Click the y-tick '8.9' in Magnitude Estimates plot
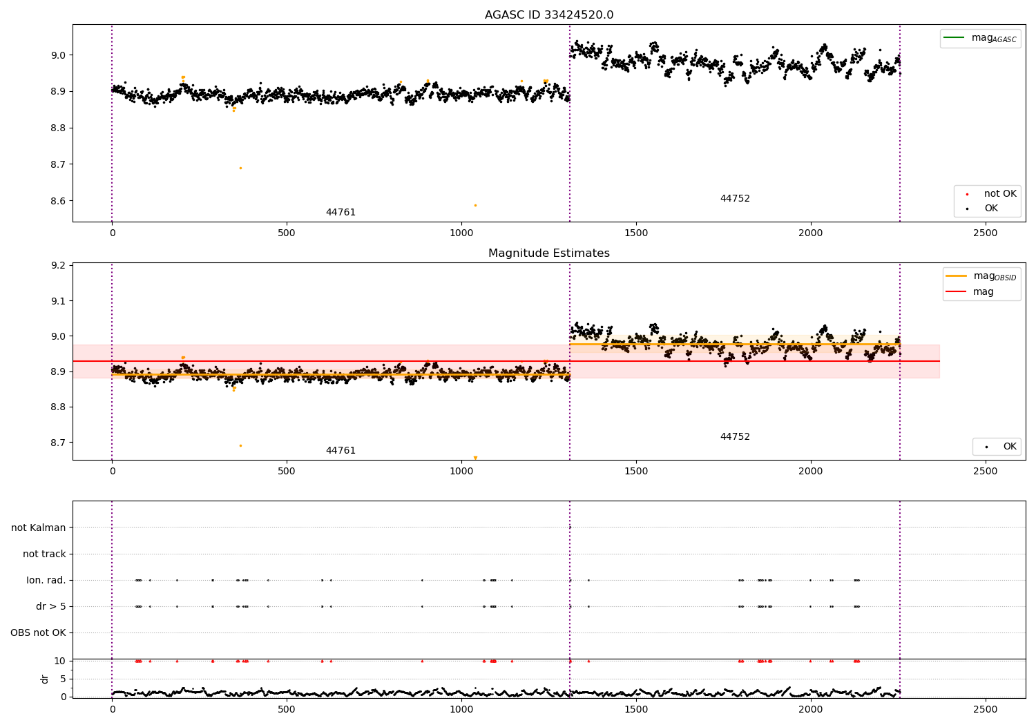Viewport: 1036px width, 725px height. tap(59, 371)
